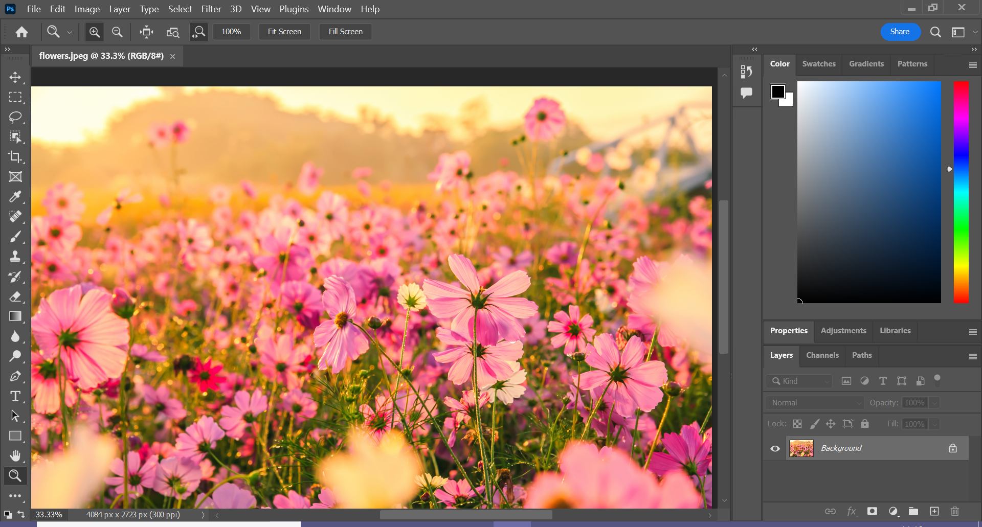The image size is (982, 527).
Task: Open the Layers panel options menu
Action: [973, 356]
